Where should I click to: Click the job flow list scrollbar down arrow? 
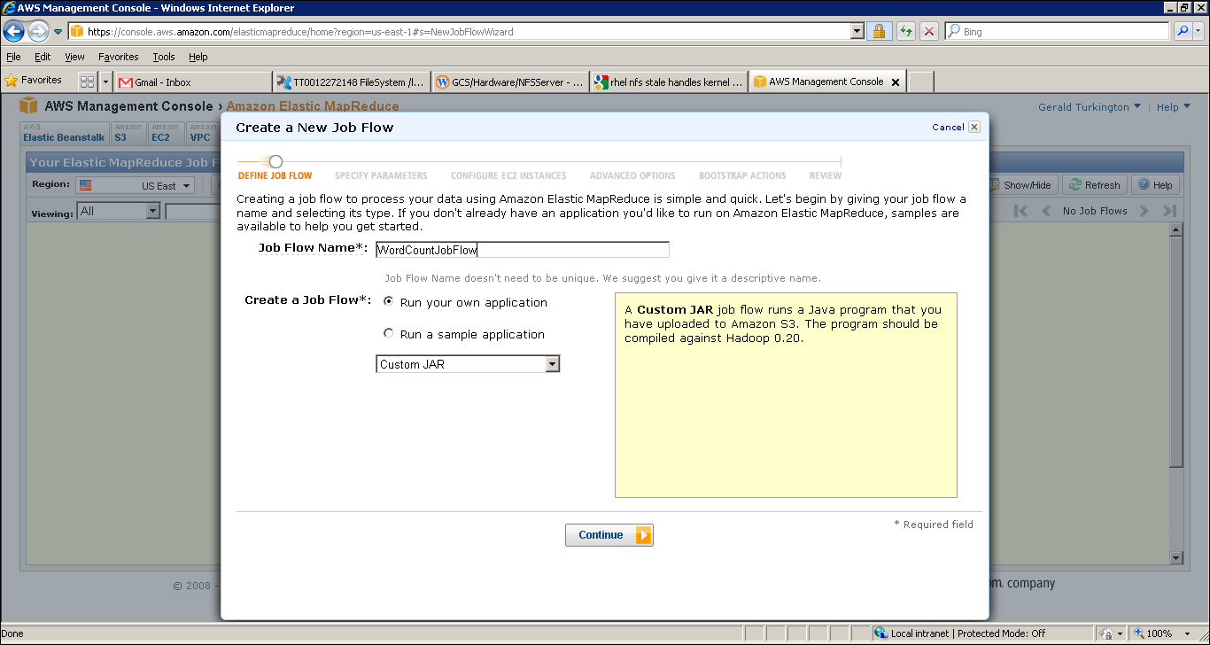1175,558
